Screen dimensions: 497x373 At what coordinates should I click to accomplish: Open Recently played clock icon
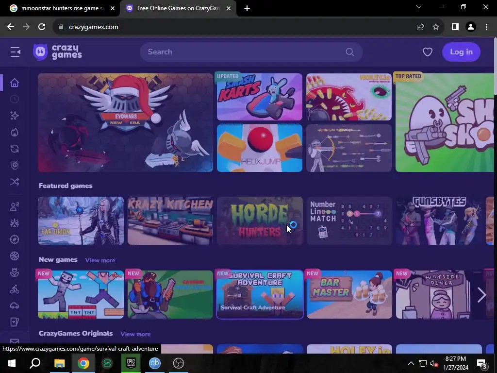(15, 99)
